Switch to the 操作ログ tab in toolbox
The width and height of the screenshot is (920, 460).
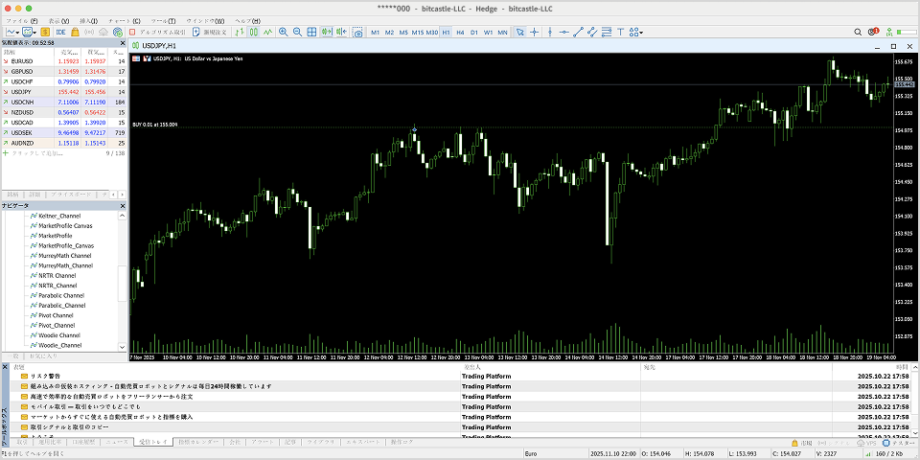(402, 441)
